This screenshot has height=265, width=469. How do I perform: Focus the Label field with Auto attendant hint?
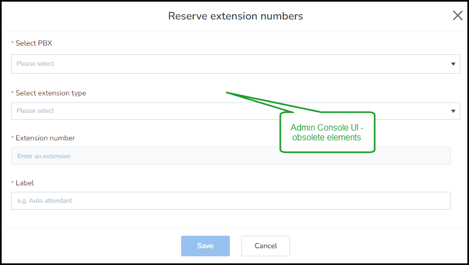point(231,201)
